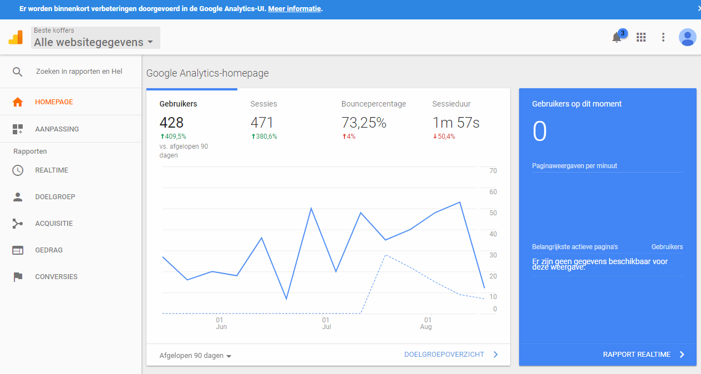Open the DOELGROEPOVERZICHT link
The height and width of the screenshot is (374, 701).
pyautogui.click(x=444, y=355)
